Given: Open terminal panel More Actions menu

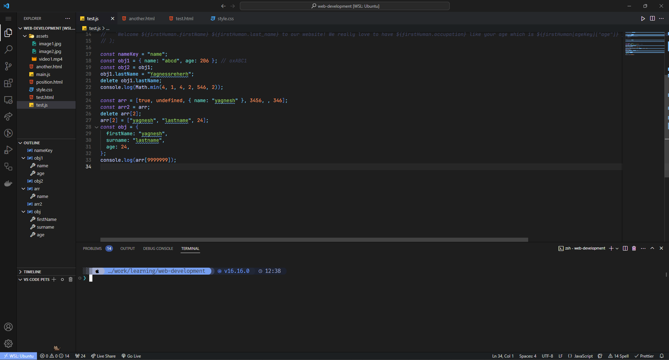Looking at the screenshot, I should 643,248.
